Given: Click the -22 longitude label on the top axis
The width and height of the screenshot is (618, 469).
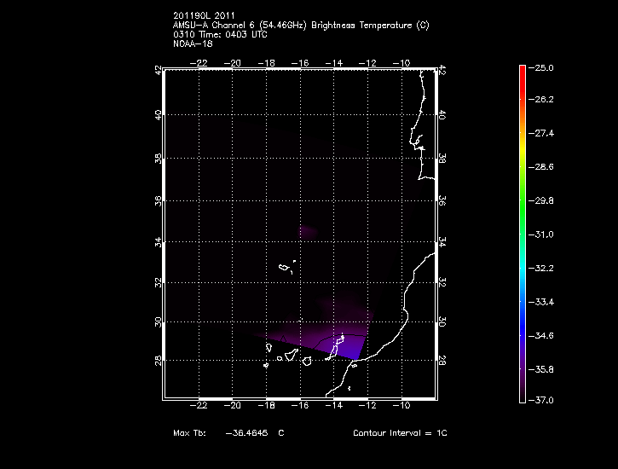Looking at the screenshot, I should (x=201, y=62).
